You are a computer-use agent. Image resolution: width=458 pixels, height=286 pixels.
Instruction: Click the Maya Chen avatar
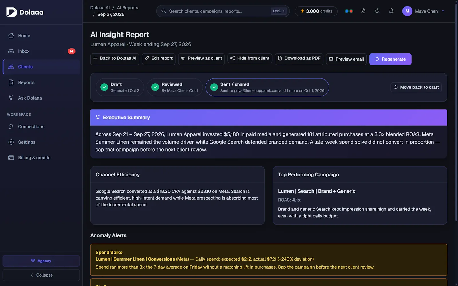coord(407,11)
